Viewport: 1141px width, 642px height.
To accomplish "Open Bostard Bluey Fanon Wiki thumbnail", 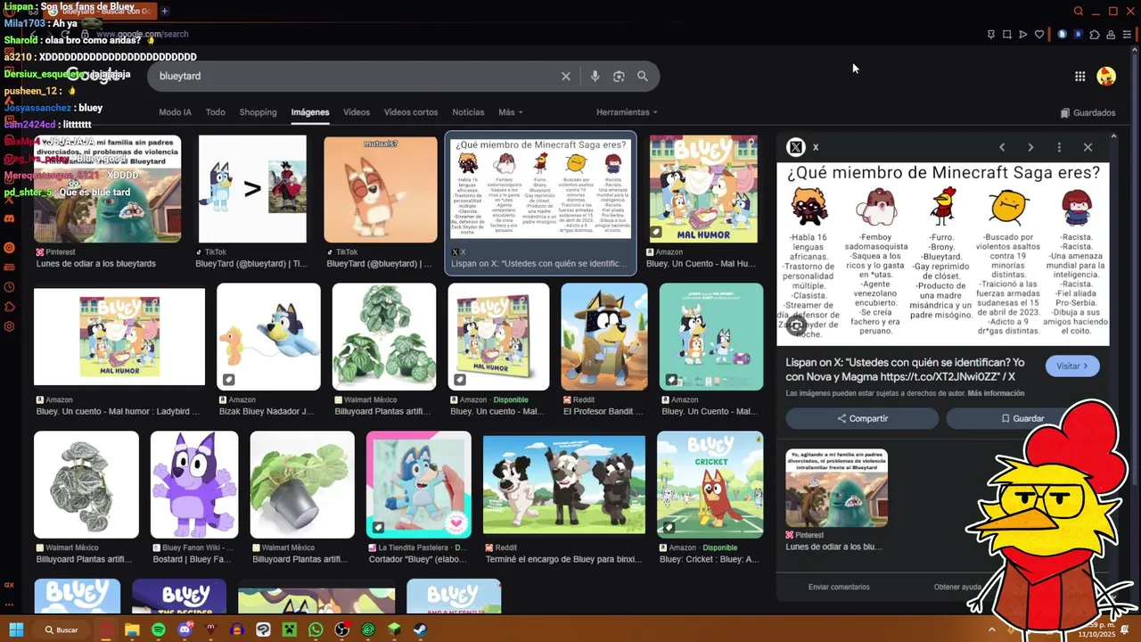I will pos(194,485).
